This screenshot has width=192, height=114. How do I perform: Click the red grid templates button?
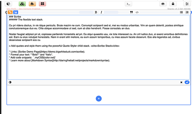42,4
